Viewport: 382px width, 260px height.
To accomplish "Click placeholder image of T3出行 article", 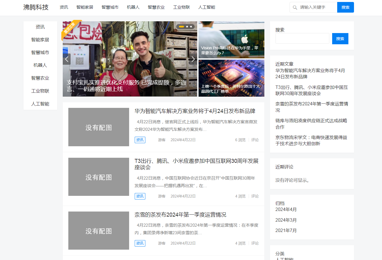I will pyautogui.click(x=99, y=177).
